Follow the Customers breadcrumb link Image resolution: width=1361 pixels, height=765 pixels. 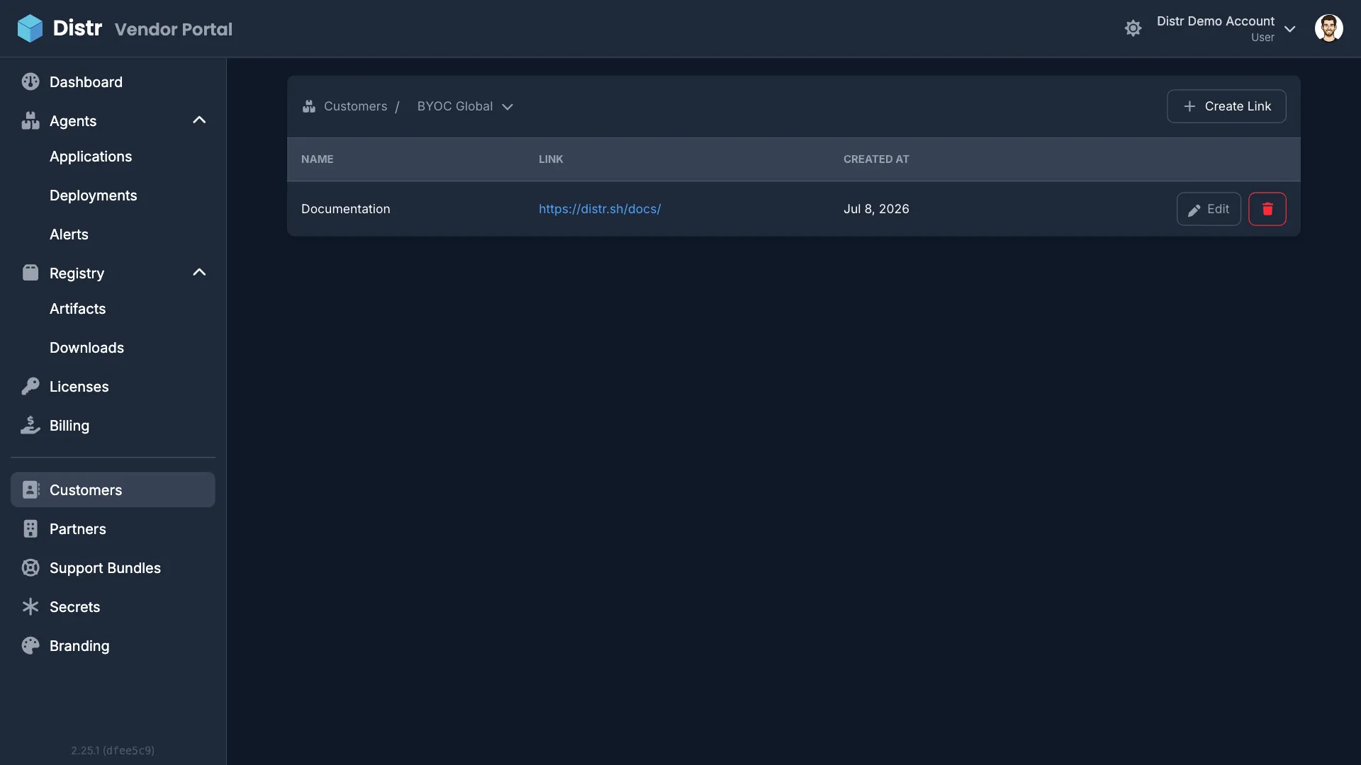(x=355, y=106)
